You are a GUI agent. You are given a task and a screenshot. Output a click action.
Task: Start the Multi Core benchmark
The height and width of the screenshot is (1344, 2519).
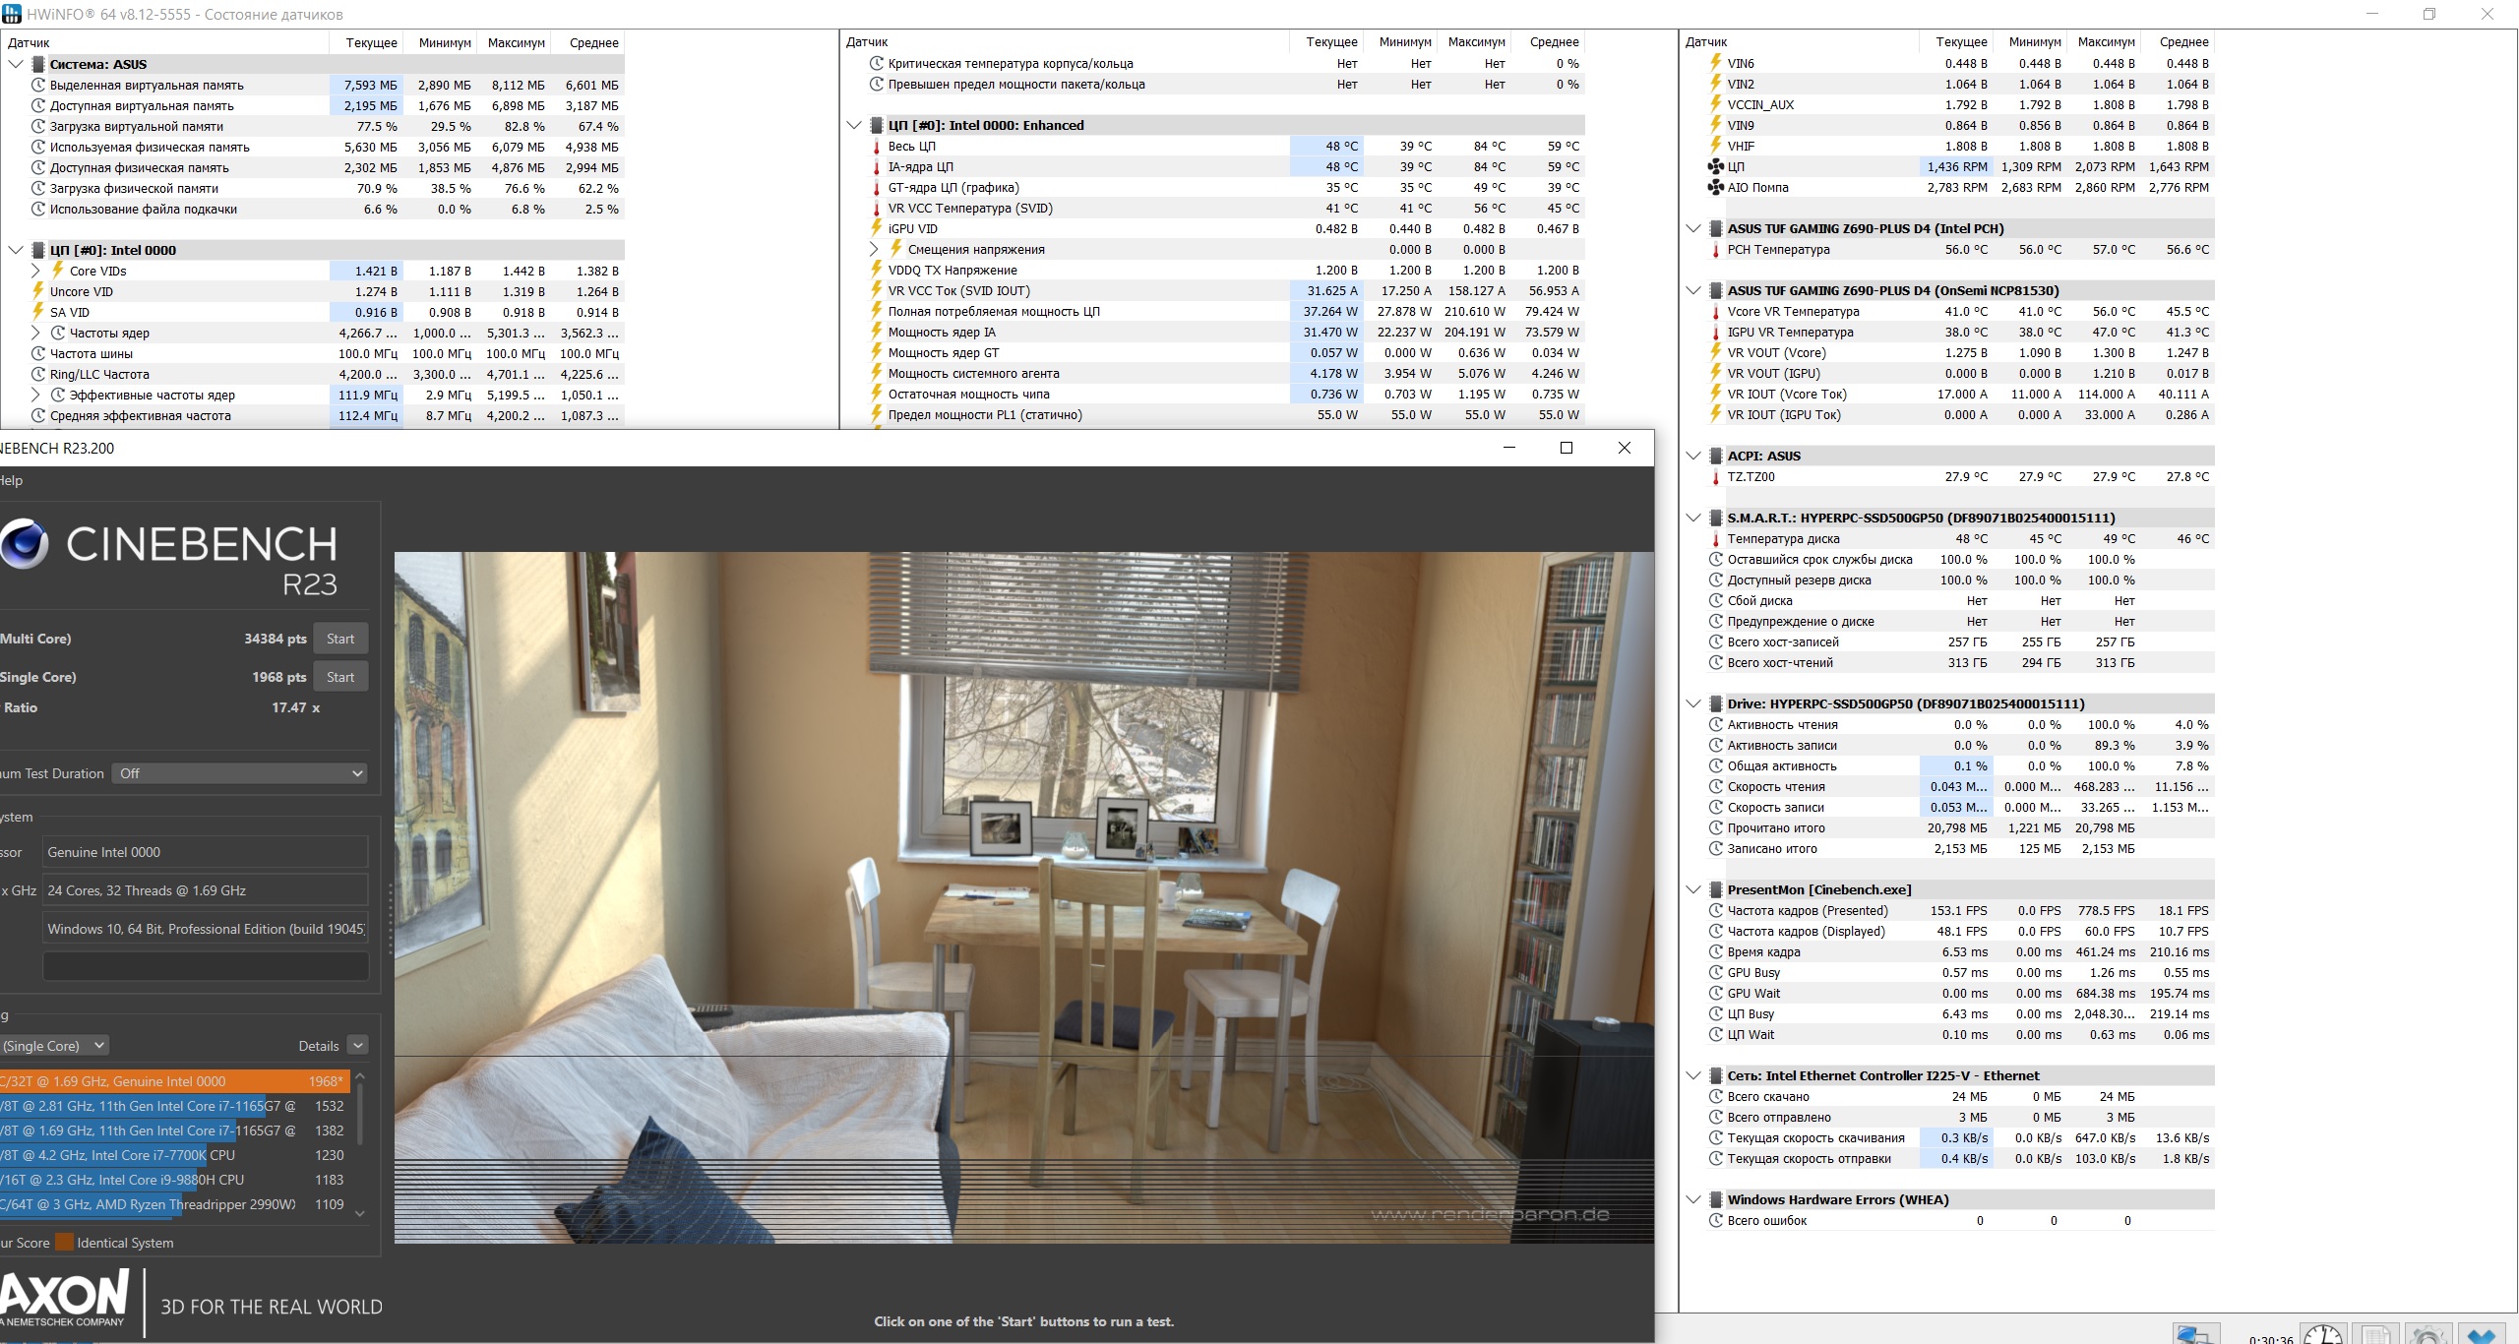(340, 639)
